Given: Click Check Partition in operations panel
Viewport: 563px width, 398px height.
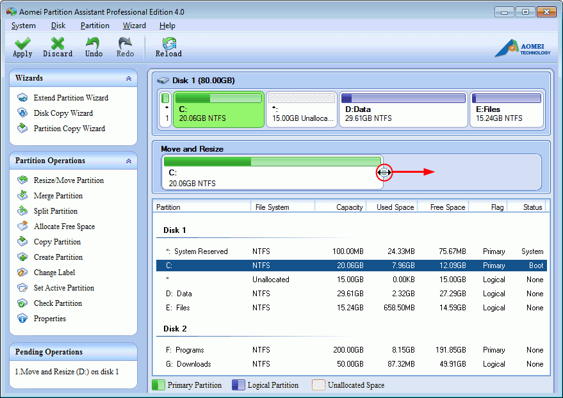Looking at the screenshot, I should (x=58, y=303).
